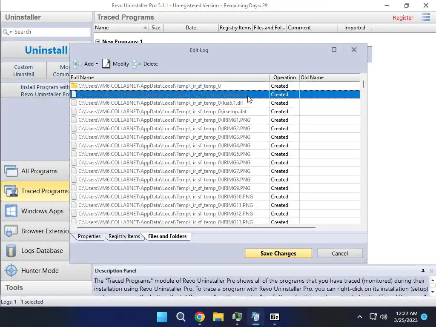This screenshot has width=436, height=327.
Task: Click the Windows Start button
Action: [162, 317]
